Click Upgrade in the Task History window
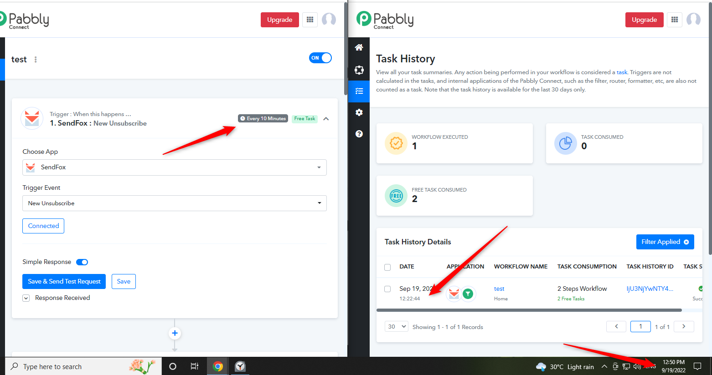This screenshot has width=712, height=375. pyautogui.click(x=645, y=20)
